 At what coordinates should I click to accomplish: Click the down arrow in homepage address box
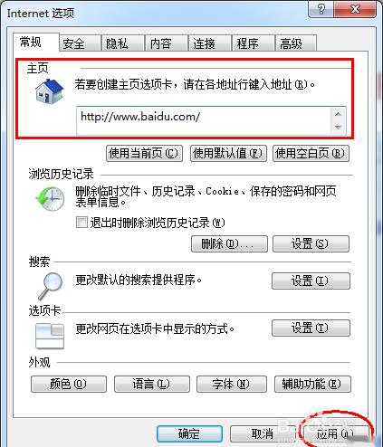point(338,128)
